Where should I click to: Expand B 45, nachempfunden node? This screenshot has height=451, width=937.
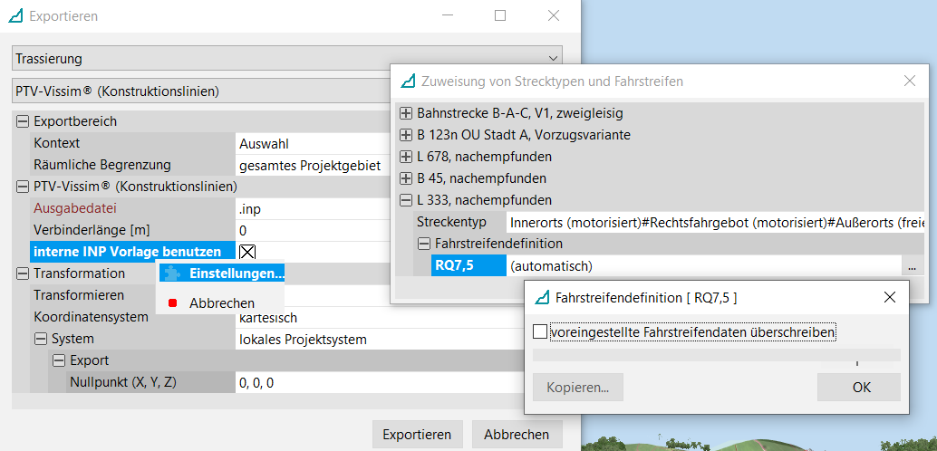pos(406,178)
